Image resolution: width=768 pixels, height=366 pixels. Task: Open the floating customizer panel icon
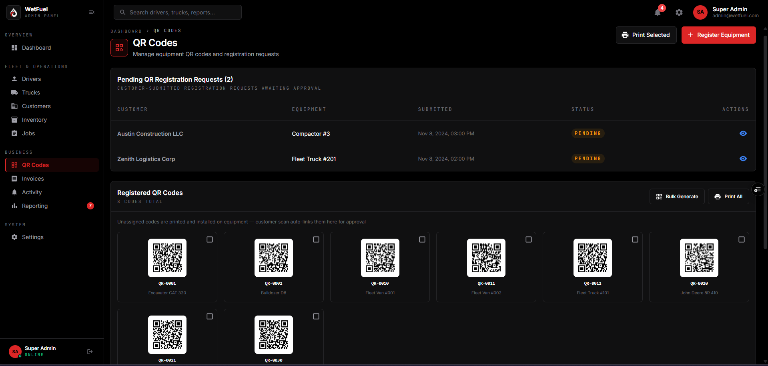tap(758, 189)
